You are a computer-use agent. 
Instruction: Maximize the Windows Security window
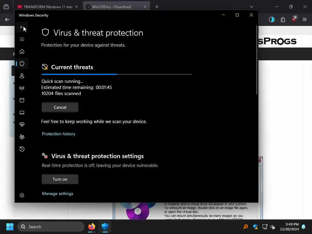pos(237,15)
